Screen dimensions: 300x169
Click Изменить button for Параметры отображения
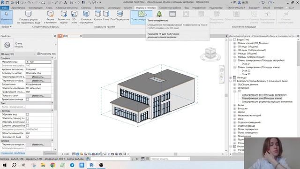(x=38, y=81)
